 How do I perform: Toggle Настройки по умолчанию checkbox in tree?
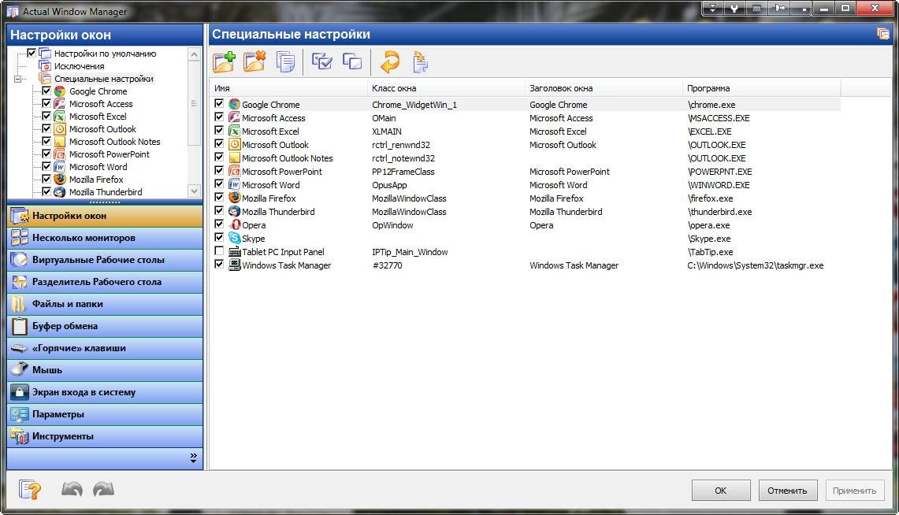(32, 53)
